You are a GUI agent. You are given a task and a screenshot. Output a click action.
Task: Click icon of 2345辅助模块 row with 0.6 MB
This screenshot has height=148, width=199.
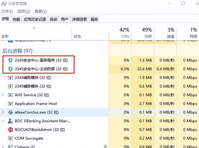click(x=10, y=86)
